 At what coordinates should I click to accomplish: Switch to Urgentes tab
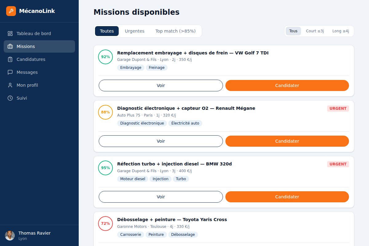134,31
